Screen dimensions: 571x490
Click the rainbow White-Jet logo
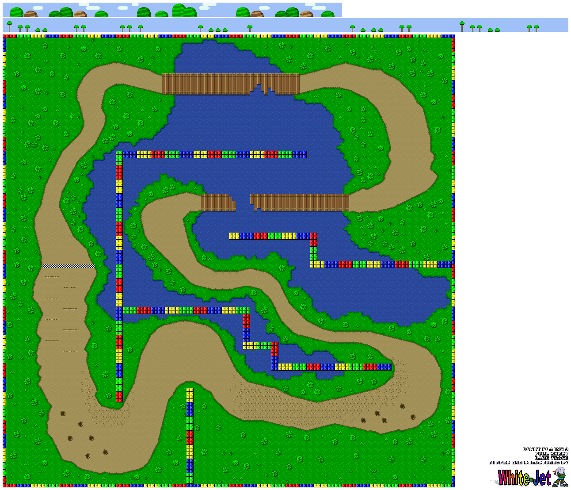524,478
